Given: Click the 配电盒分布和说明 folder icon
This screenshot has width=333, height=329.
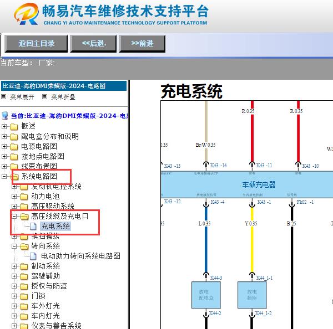Looking at the screenshot, I should tap(14, 137).
